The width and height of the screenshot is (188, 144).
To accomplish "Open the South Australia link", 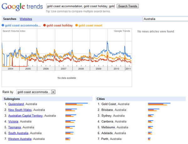I will click(18, 133).
